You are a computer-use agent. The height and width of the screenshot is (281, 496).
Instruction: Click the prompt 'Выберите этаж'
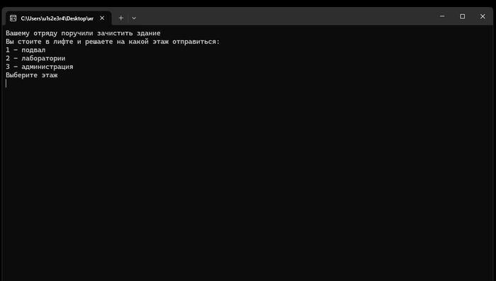pyautogui.click(x=32, y=75)
